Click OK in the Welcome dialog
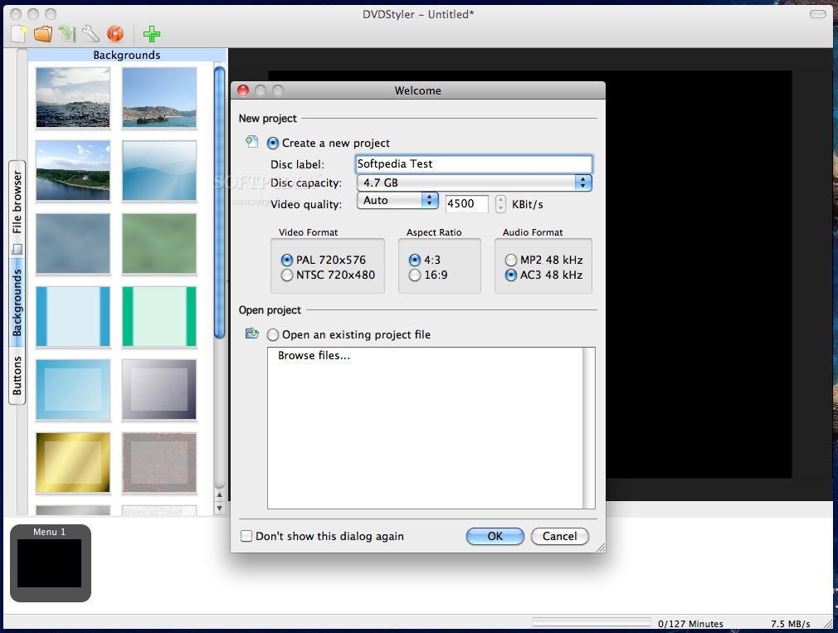Viewport: 838px width, 633px height. pos(495,536)
